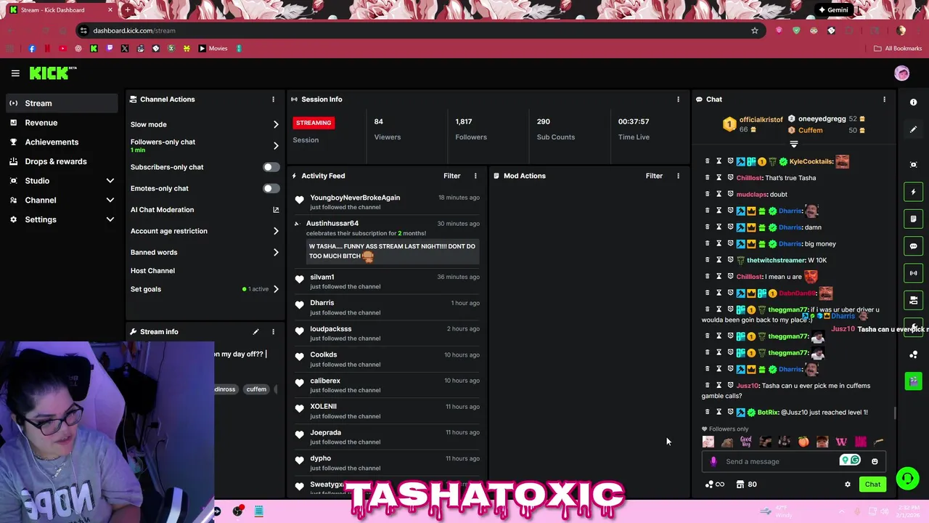Open the emoji picker in chat input
This screenshot has height=523, width=929.
[x=875, y=461]
